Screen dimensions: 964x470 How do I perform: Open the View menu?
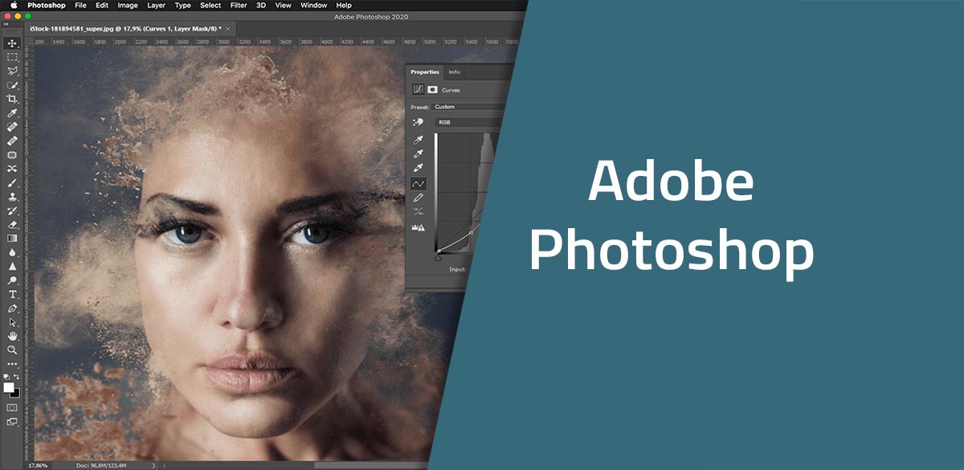click(x=284, y=5)
